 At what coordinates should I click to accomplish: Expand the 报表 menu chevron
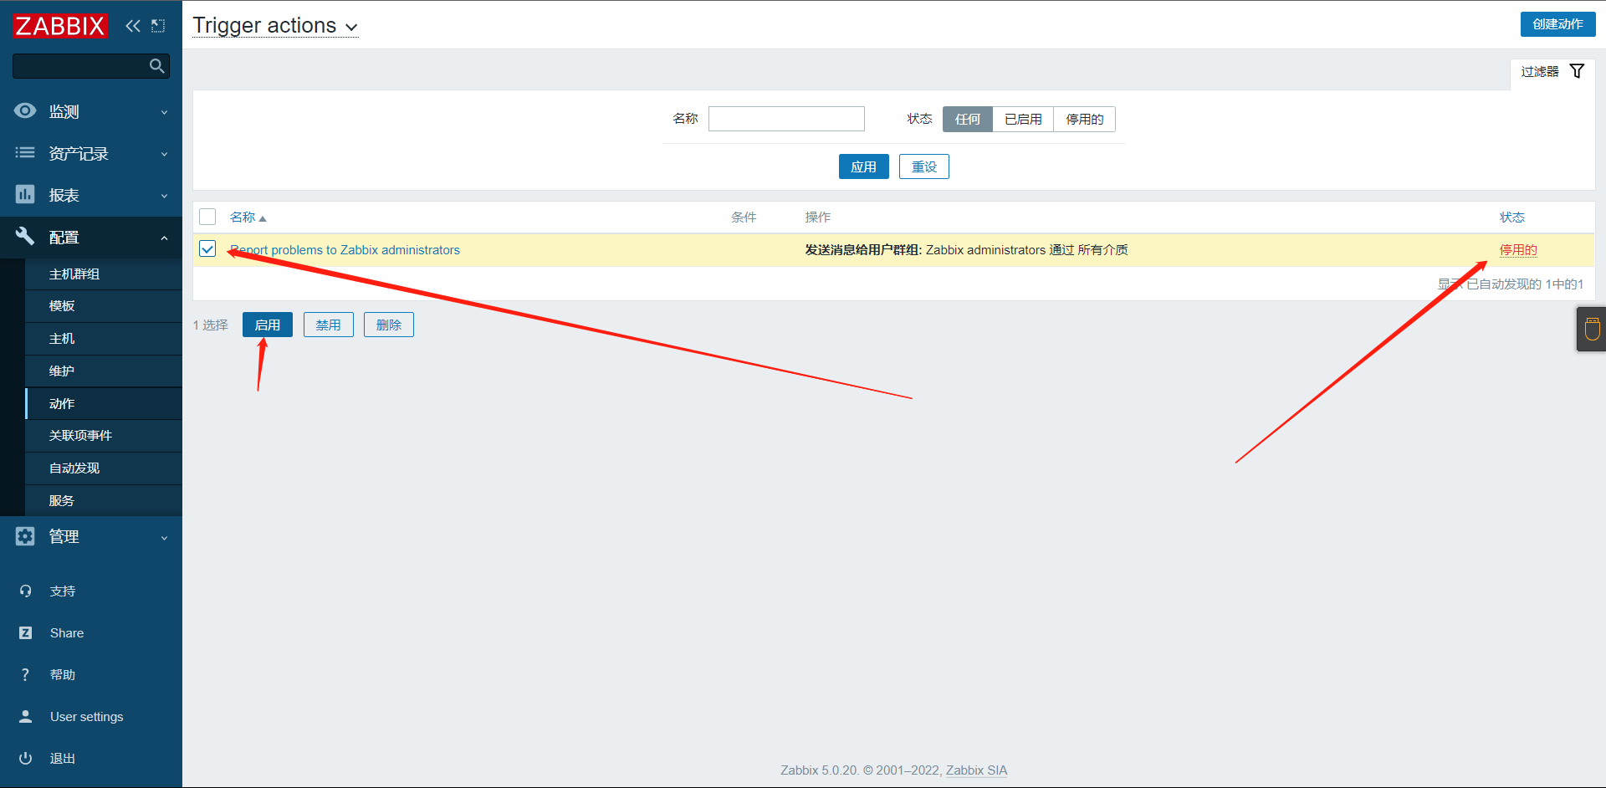tap(164, 196)
